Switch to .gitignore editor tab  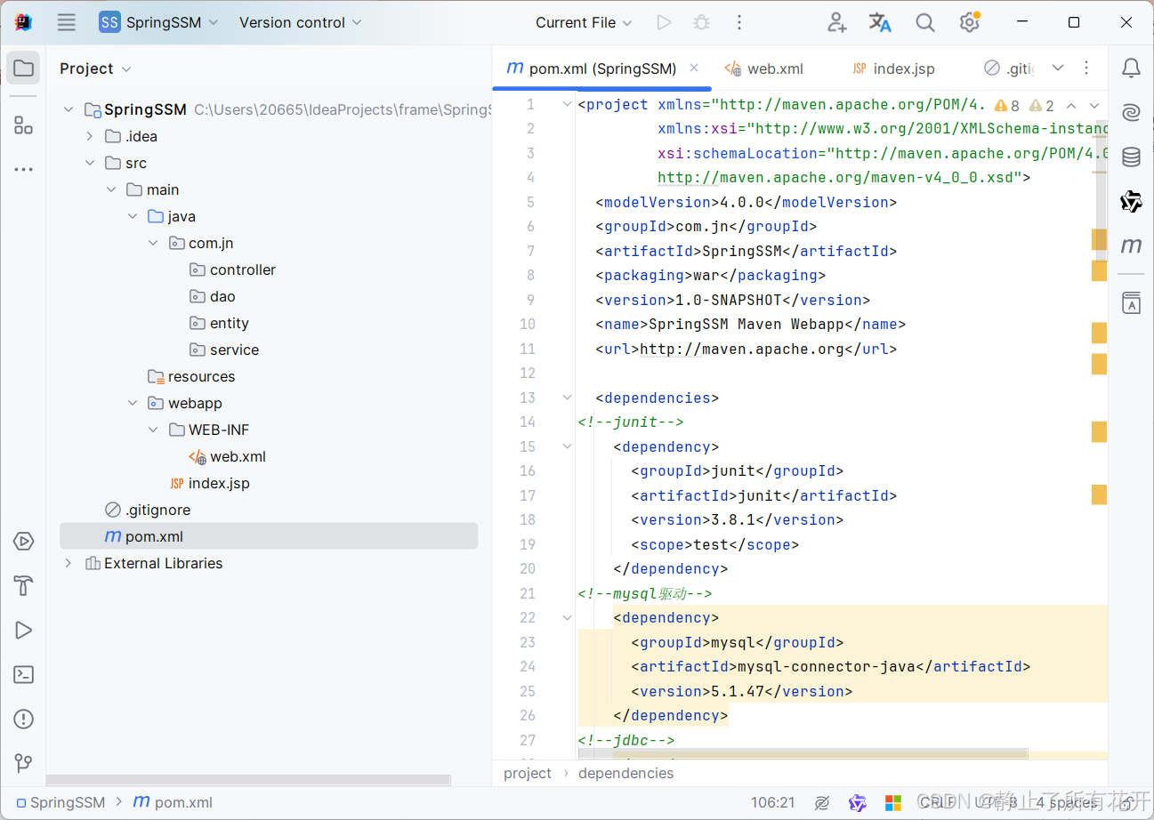coord(1010,68)
